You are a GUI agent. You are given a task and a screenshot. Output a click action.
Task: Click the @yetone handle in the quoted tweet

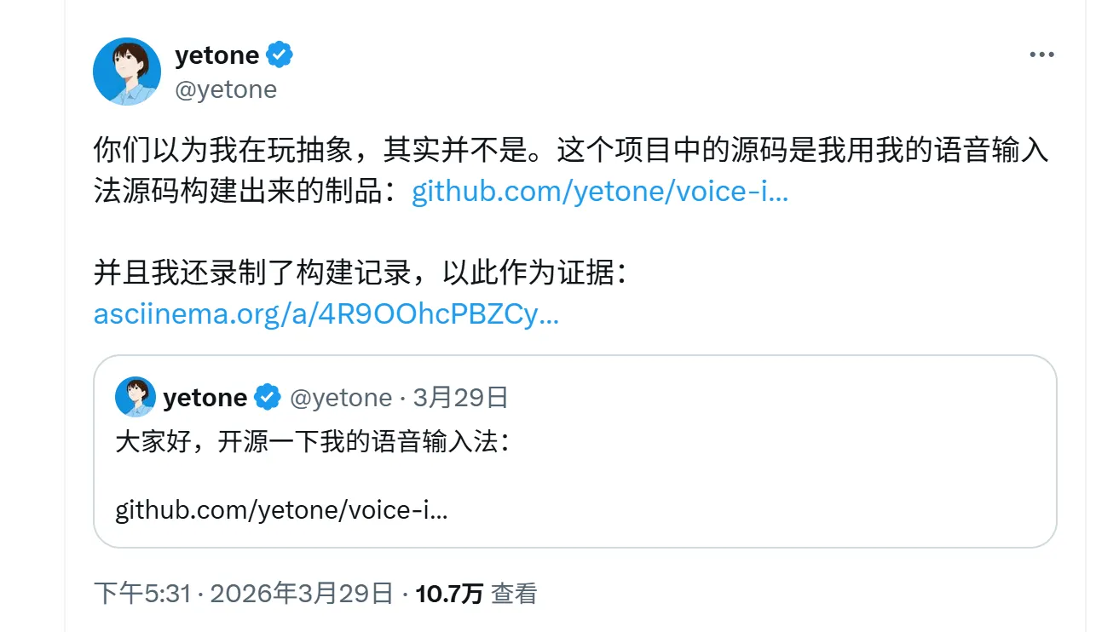(341, 398)
